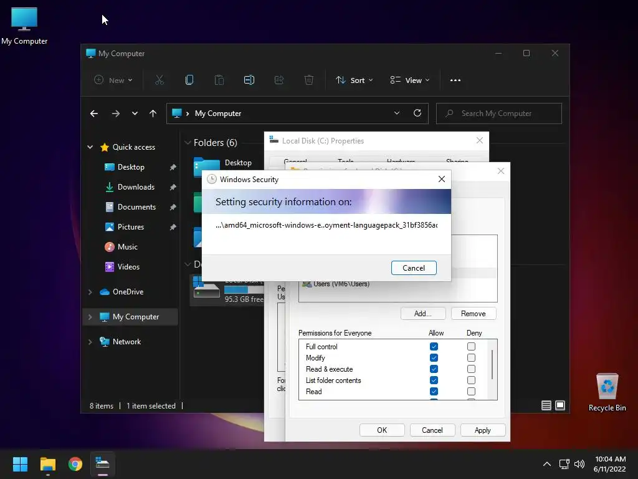Collapse the Folders (6) group
The image size is (638, 479).
pyautogui.click(x=188, y=143)
